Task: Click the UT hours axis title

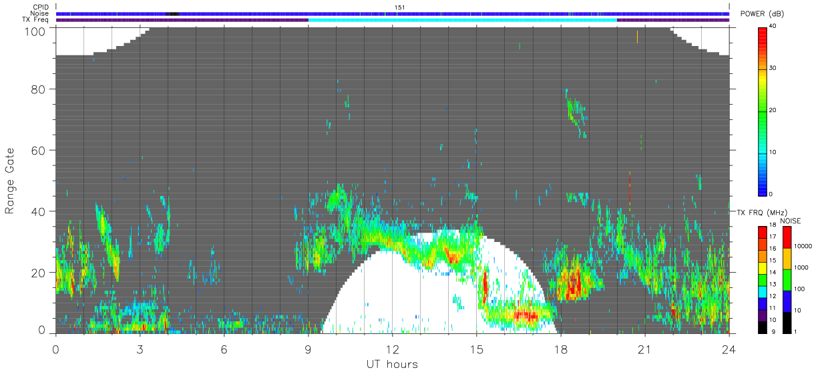Action: (x=392, y=365)
